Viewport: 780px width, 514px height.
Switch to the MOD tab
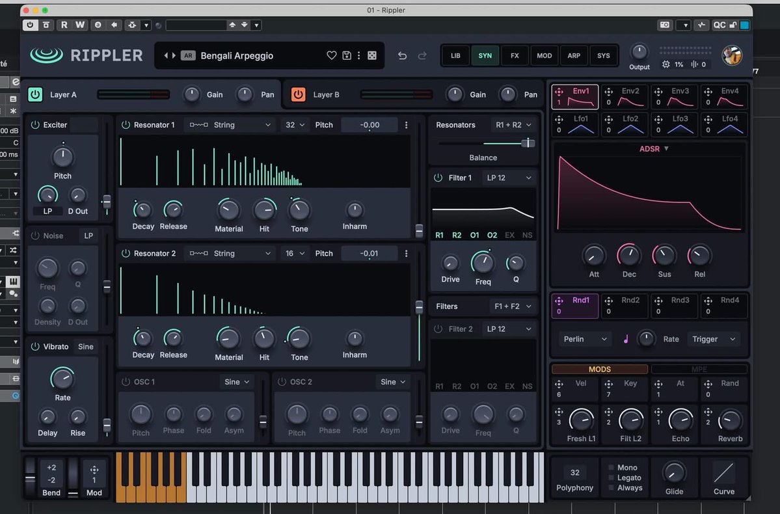pyautogui.click(x=545, y=56)
